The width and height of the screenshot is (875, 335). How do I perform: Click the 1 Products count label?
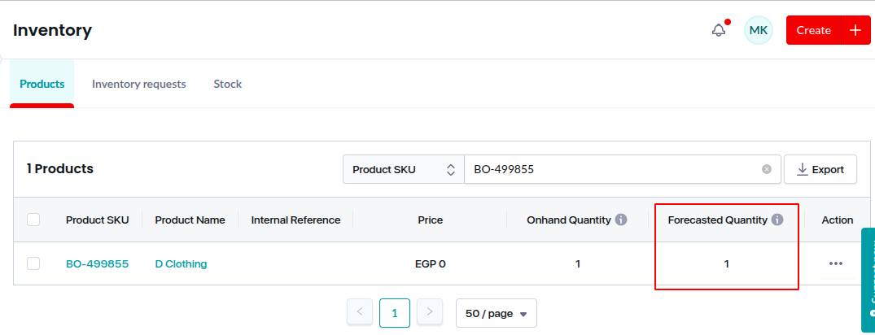pos(59,169)
